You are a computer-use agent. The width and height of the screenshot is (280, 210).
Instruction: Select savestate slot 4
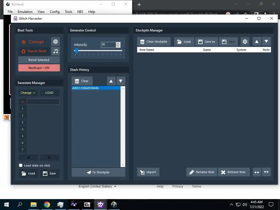(22, 129)
